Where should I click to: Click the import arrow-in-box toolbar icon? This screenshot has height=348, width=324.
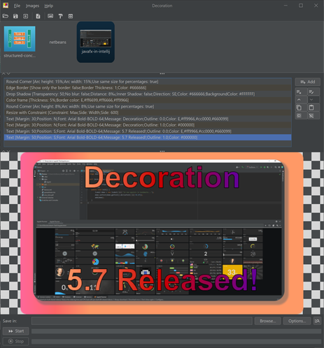click(25, 16)
